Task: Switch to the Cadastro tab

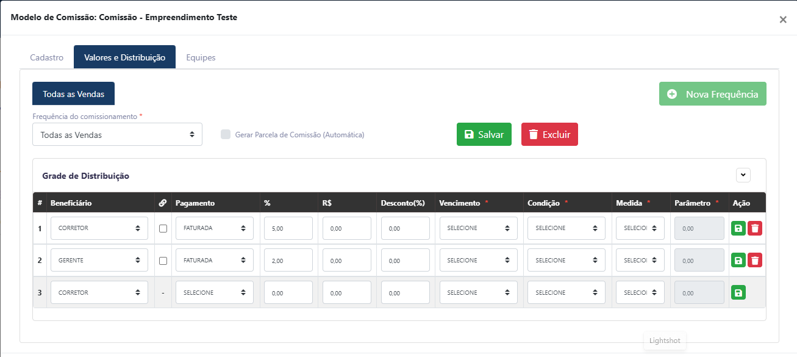Action: 47,57
